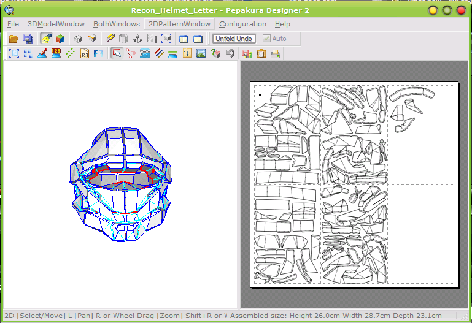
Task: Click the Open file folder icon
Action: pos(14,39)
